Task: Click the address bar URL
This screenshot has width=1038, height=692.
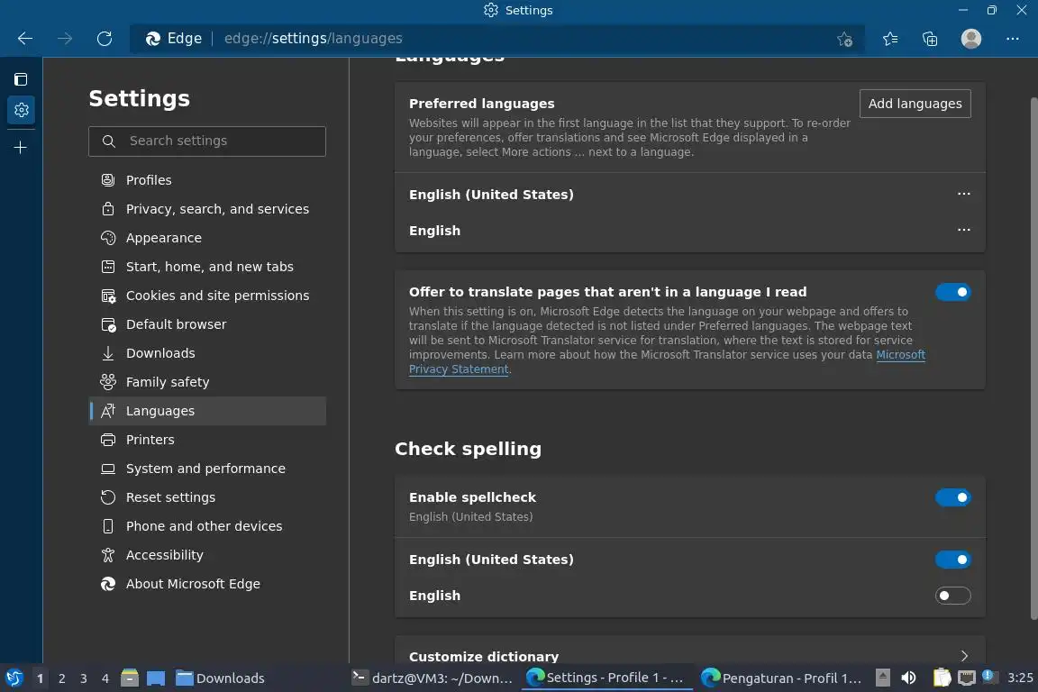Action: pos(314,39)
